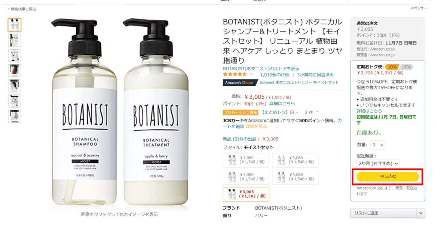Go back via 検索結果に戻る link
Image resolution: width=436 pixels, height=228 pixels.
point(23,9)
